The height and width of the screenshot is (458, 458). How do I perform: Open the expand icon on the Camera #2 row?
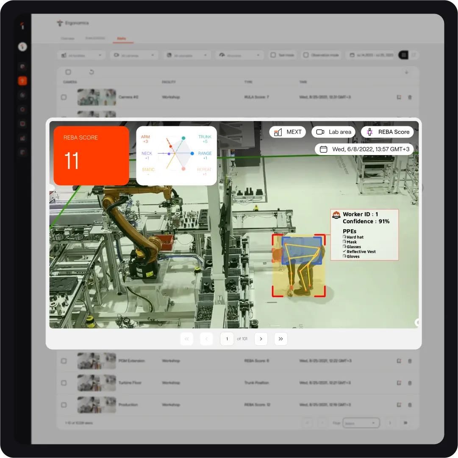398,97
